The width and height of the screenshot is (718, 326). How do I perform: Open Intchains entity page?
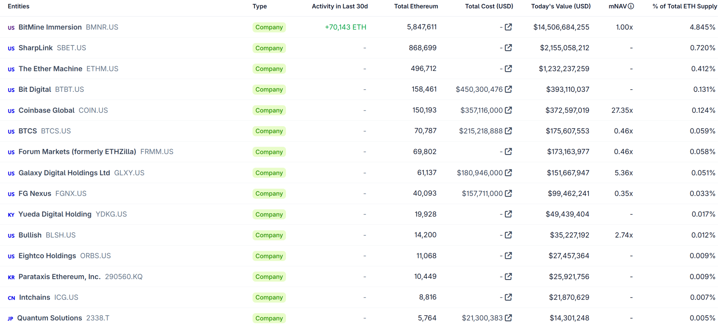[34, 297]
